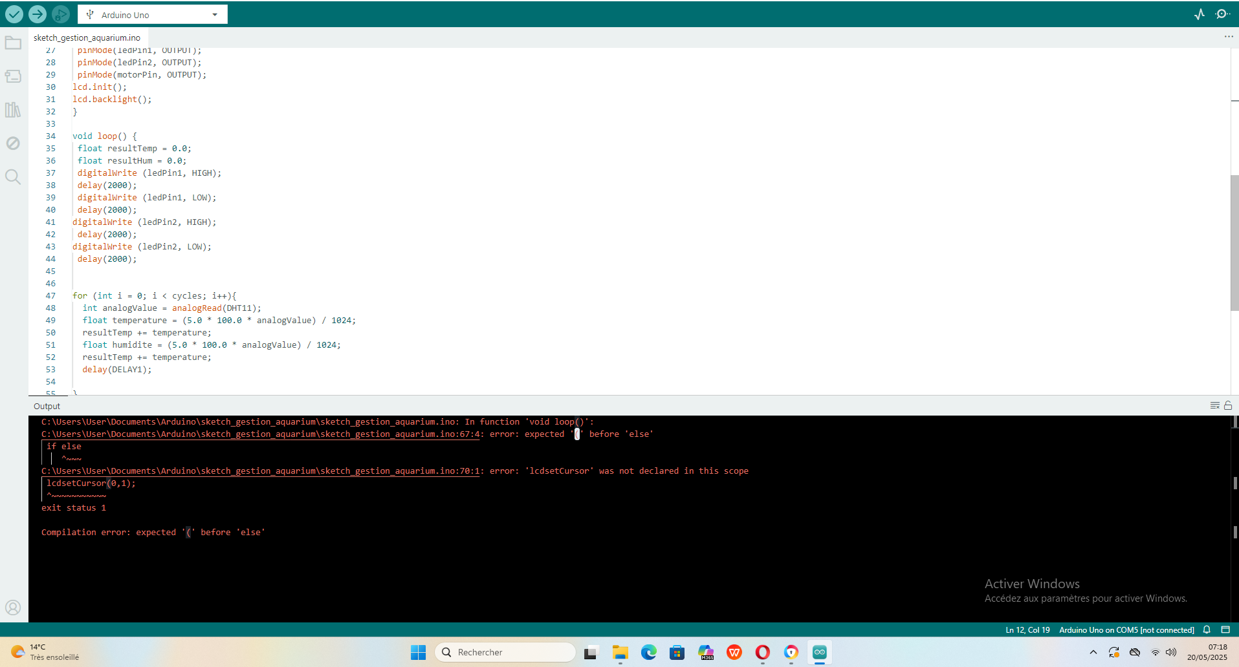Screen dimensions: 1239x667
Task: Open the volume speaker tray icon
Action: pyautogui.click(x=1171, y=652)
